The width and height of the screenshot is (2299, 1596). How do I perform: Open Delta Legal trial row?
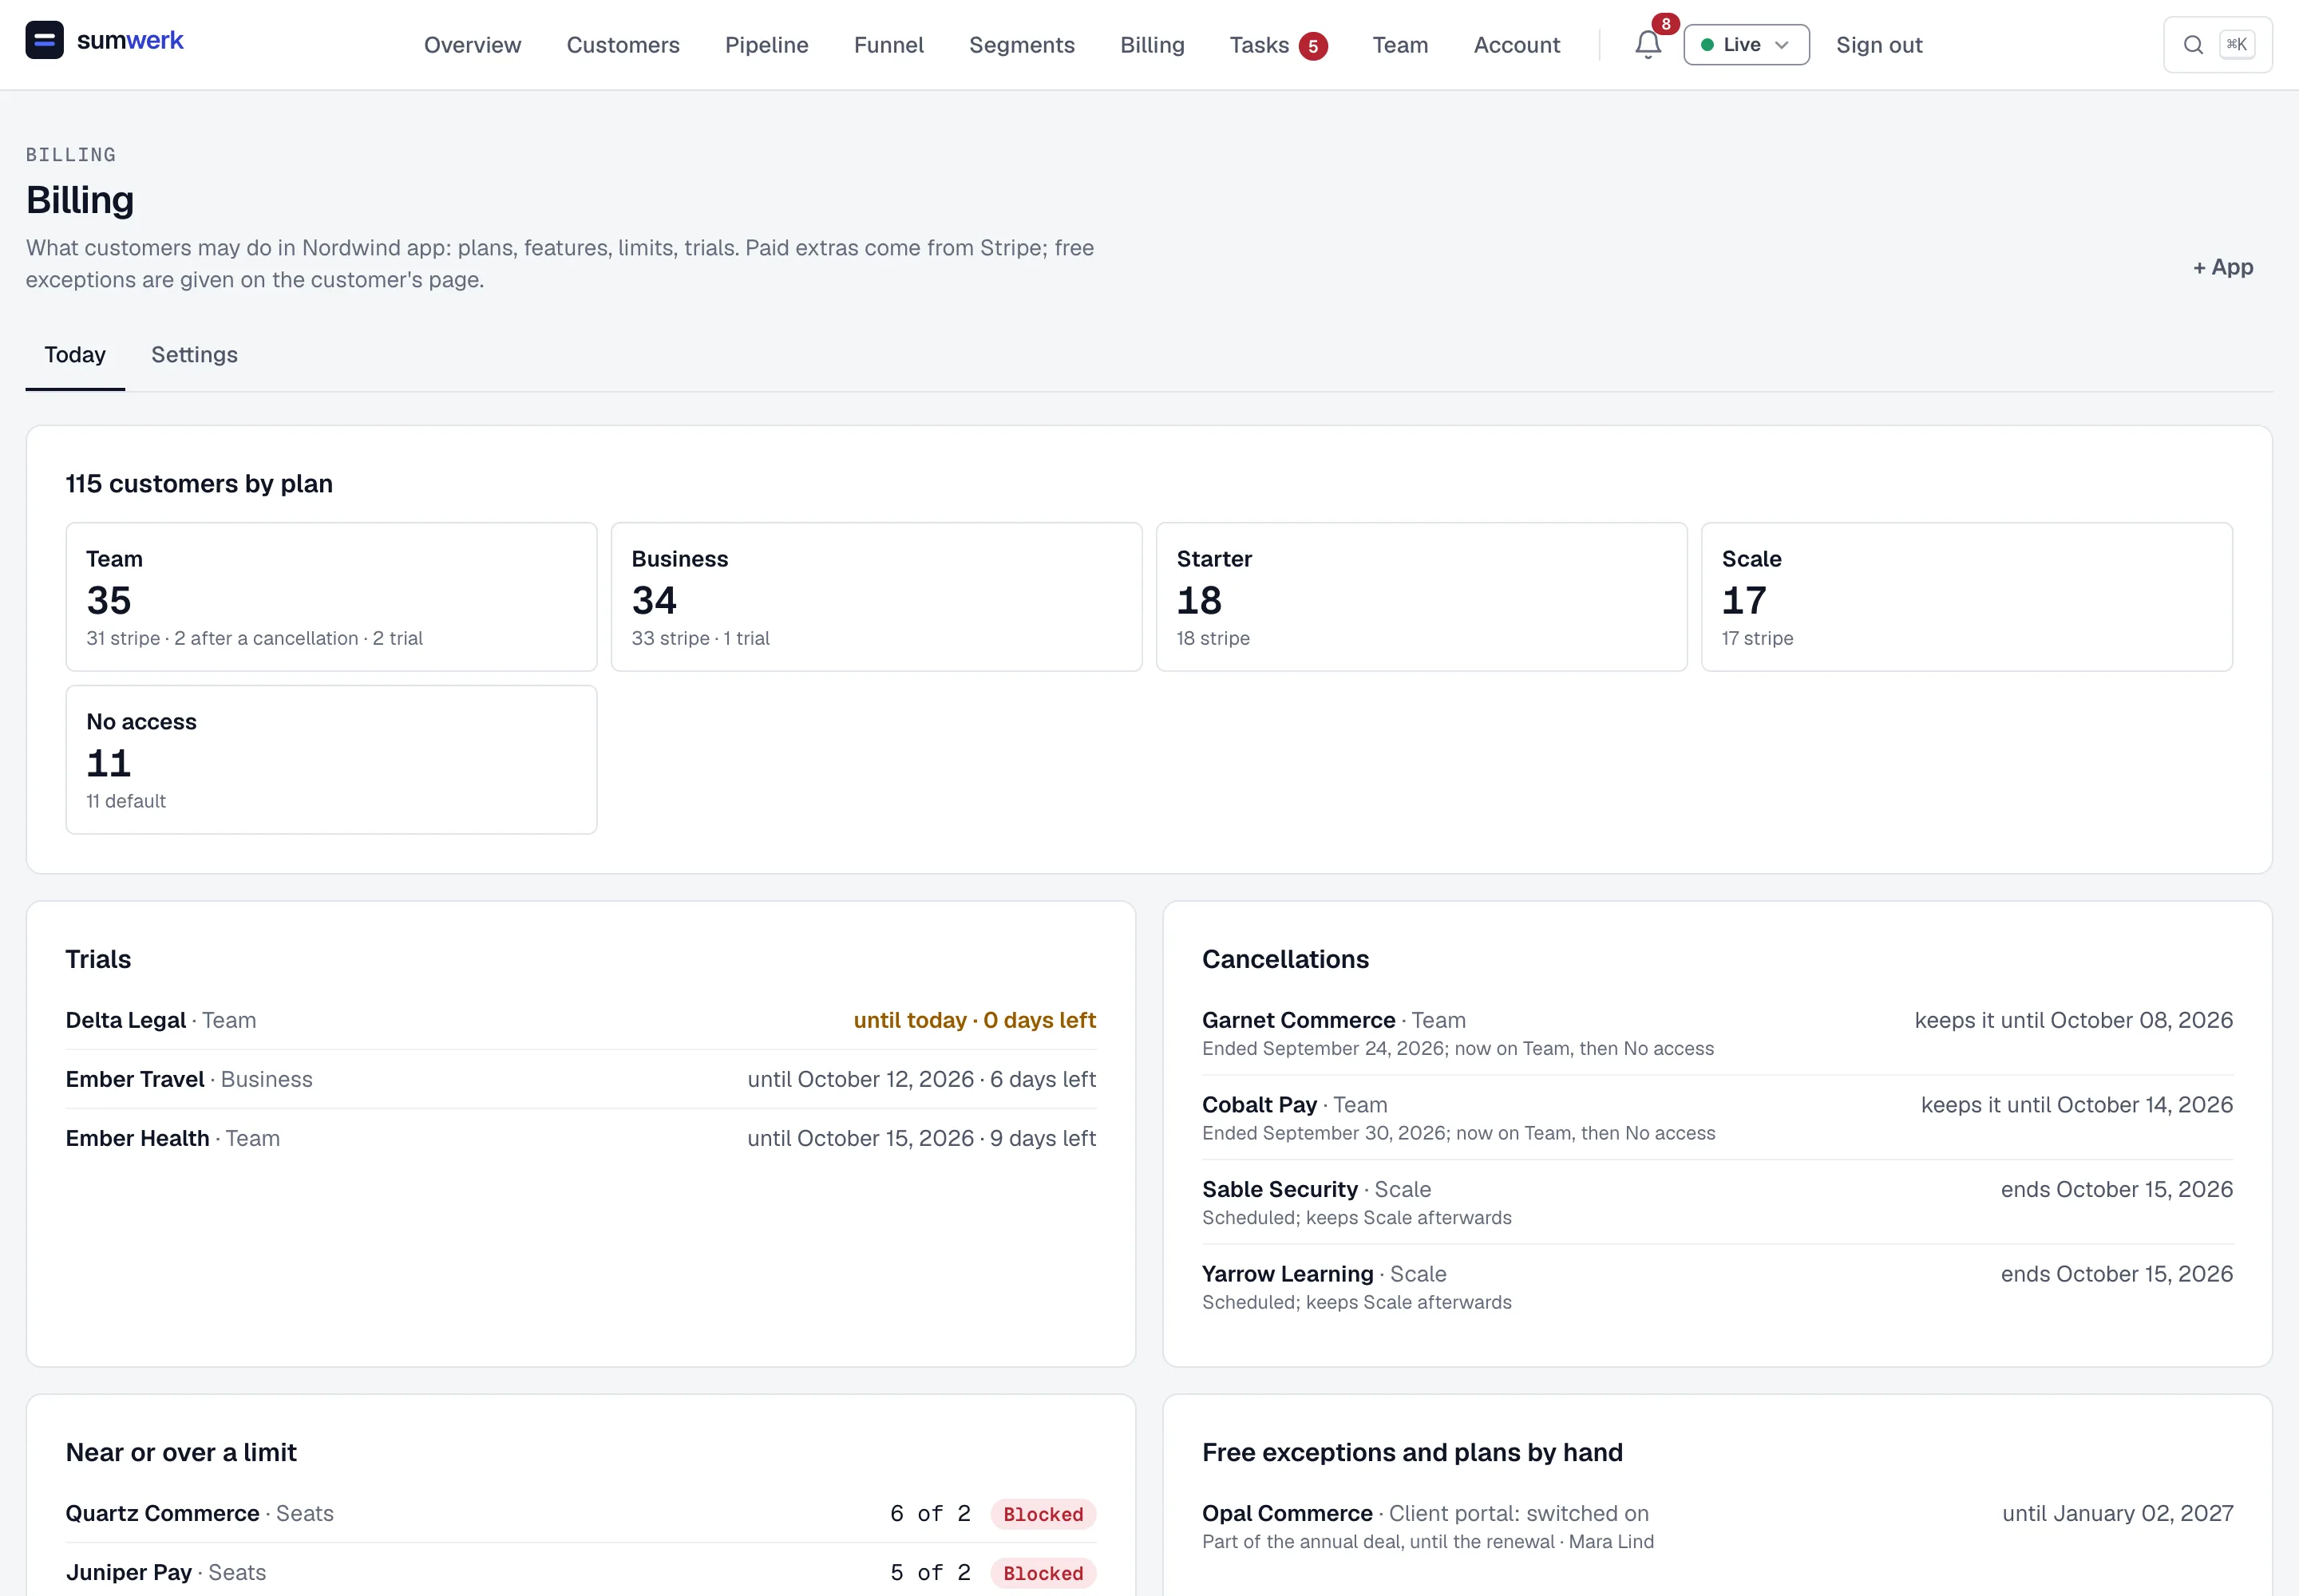580,1020
